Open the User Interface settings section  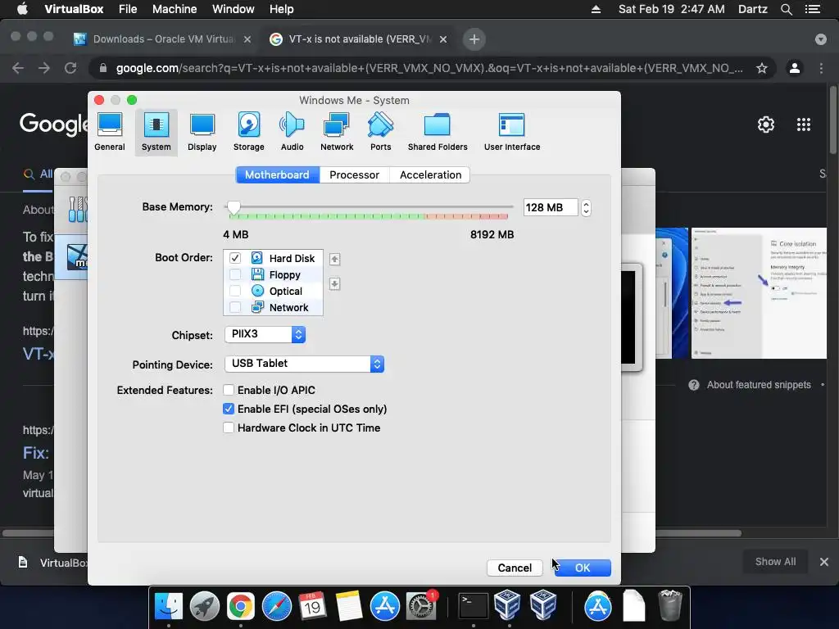point(511,132)
